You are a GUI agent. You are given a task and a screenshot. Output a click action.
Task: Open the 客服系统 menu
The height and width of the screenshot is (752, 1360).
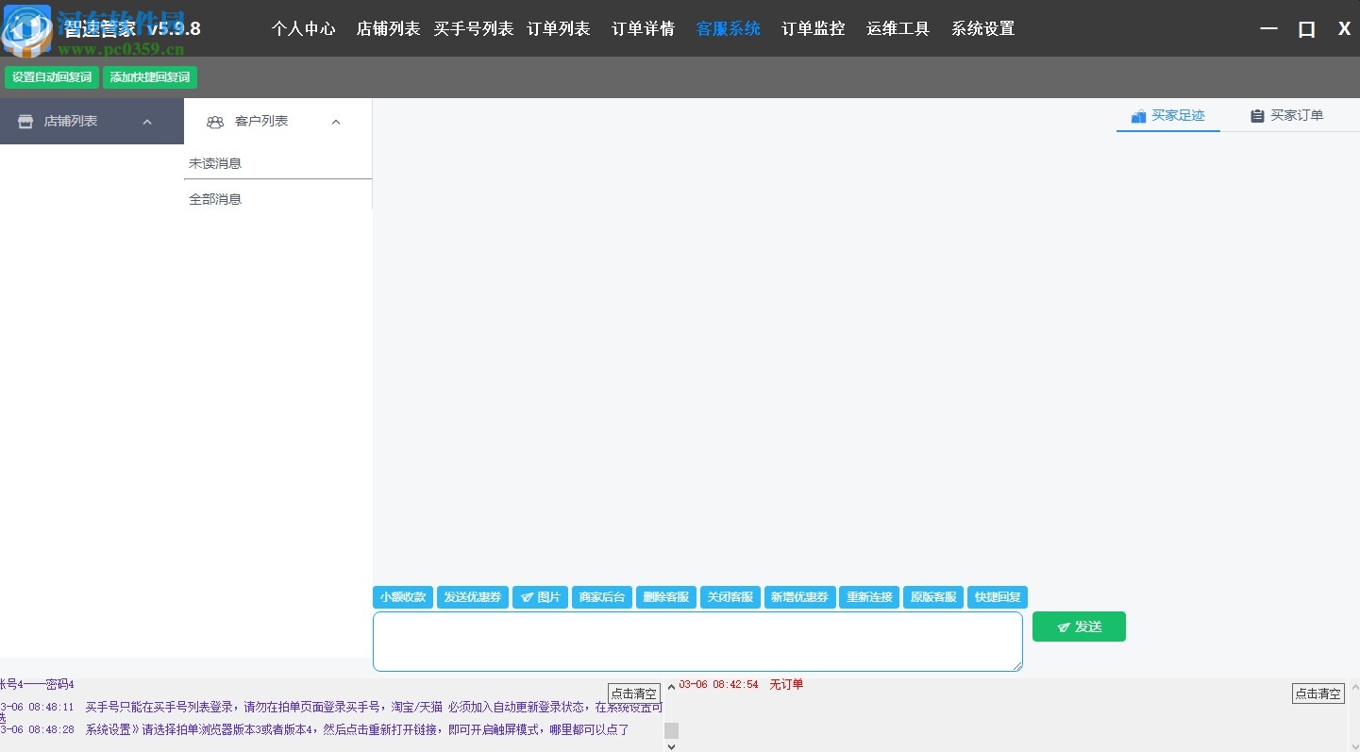pyautogui.click(x=728, y=28)
